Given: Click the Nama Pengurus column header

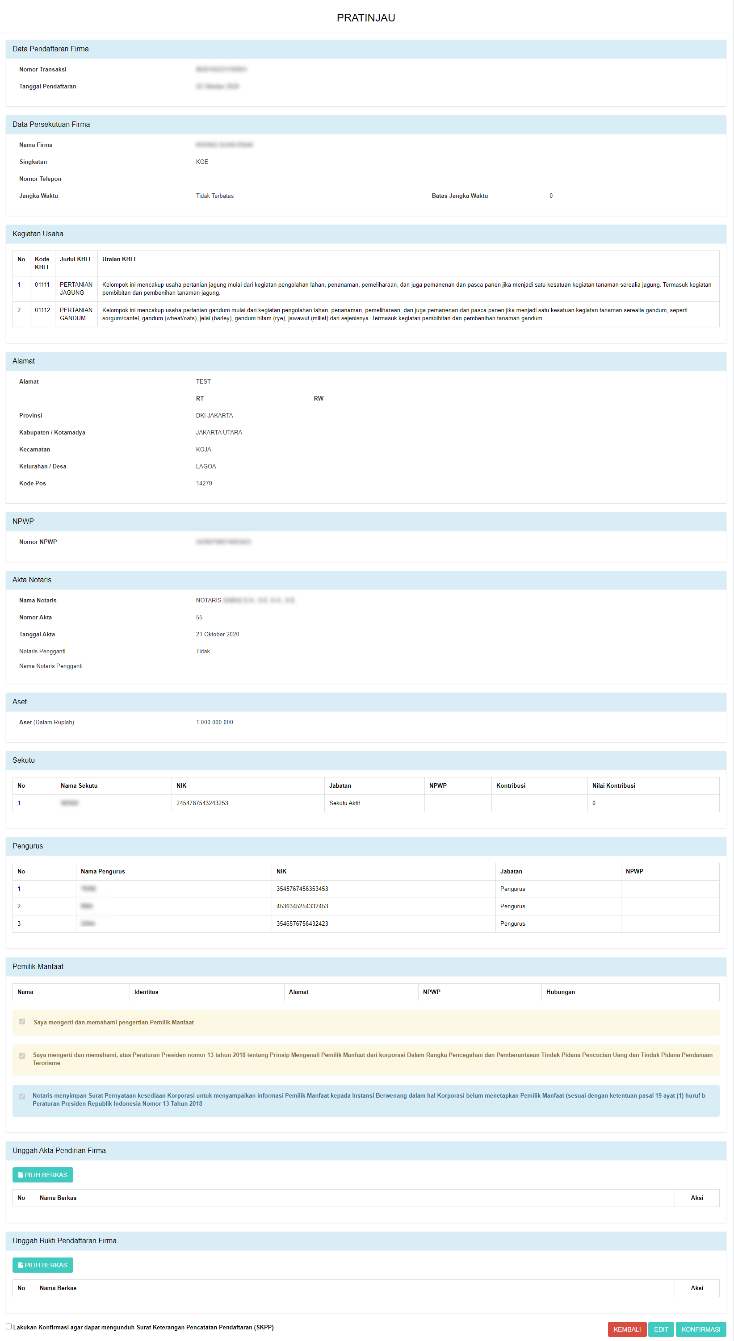Looking at the screenshot, I should click(103, 871).
